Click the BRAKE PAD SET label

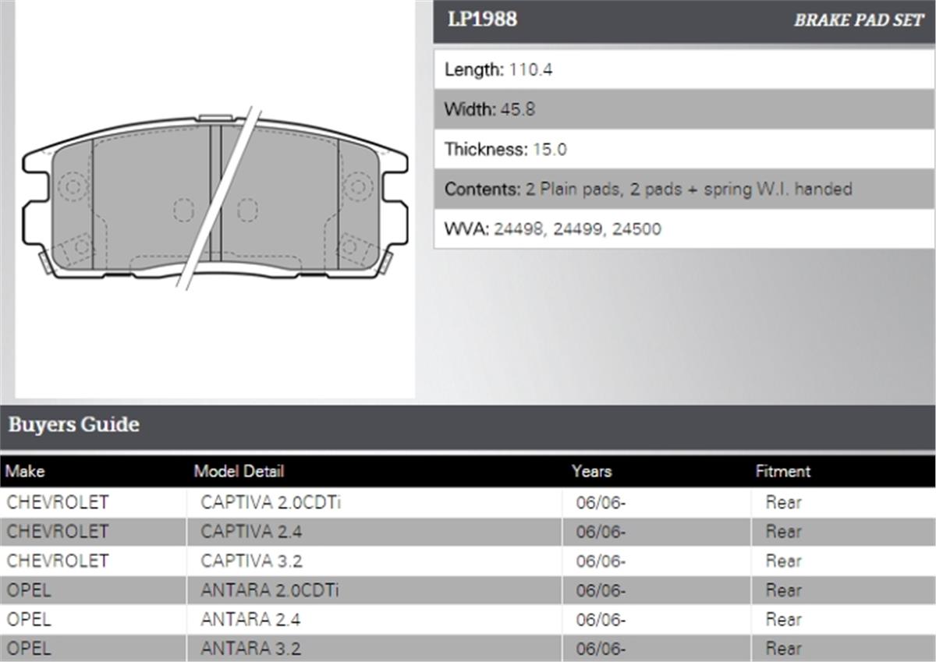click(x=859, y=21)
